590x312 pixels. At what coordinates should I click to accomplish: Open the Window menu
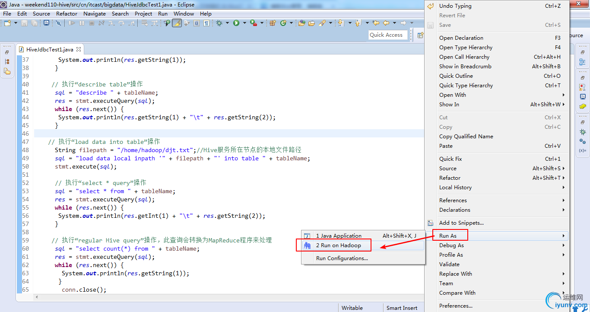click(x=184, y=13)
